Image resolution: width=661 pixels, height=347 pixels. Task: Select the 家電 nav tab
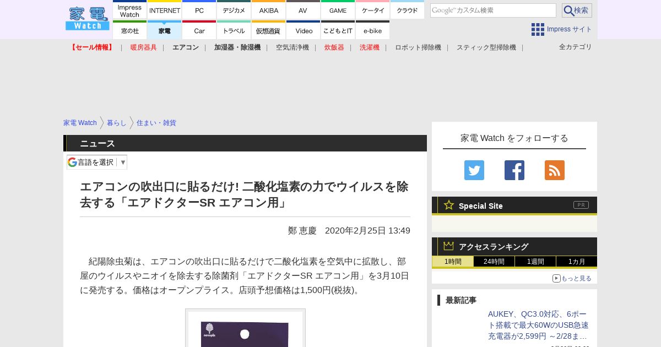[x=165, y=30]
